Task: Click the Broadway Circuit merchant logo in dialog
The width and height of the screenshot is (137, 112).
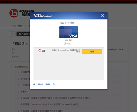Action: click(x=42, y=50)
